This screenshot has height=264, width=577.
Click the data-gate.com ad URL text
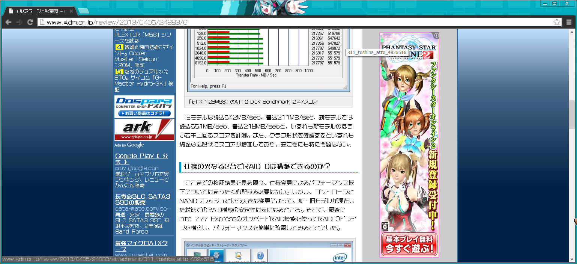[x=143, y=209]
